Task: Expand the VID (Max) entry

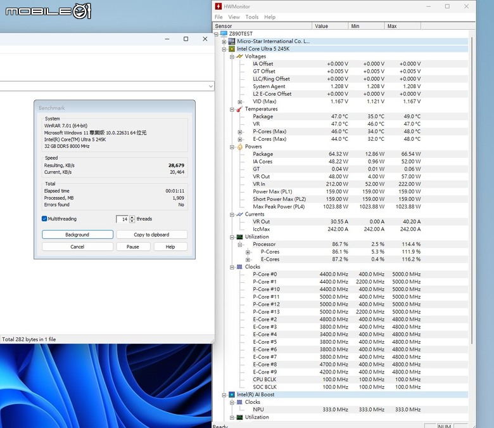Action: point(240,102)
